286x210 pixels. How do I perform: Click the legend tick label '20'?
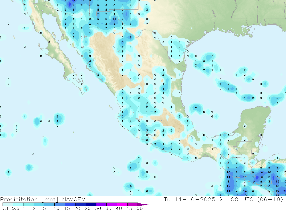pos(77,208)
